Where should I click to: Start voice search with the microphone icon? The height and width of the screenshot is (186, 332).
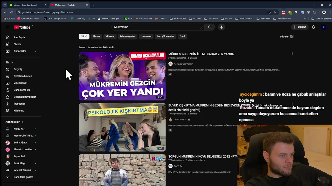coord(222,27)
